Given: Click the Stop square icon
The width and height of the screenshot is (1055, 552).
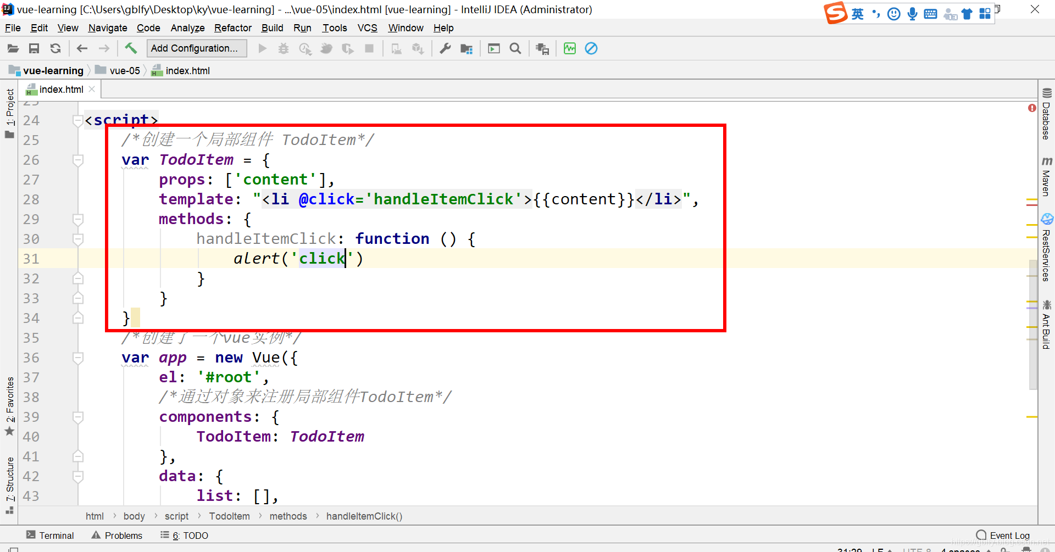Looking at the screenshot, I should [x=369, y=48].
